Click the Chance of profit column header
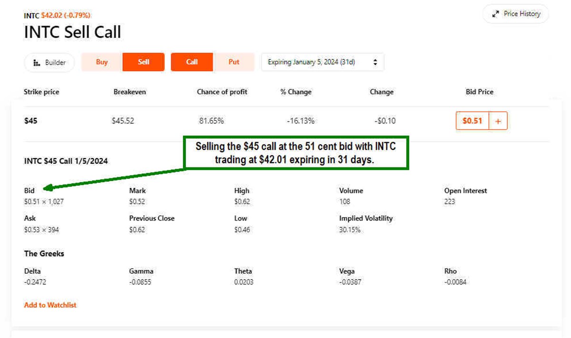The image size is (571, 338). (222, 92)
